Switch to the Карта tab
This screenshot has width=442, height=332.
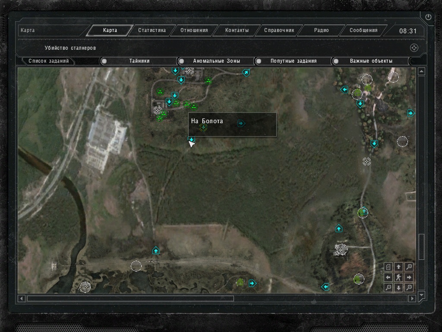pos(110,30)
